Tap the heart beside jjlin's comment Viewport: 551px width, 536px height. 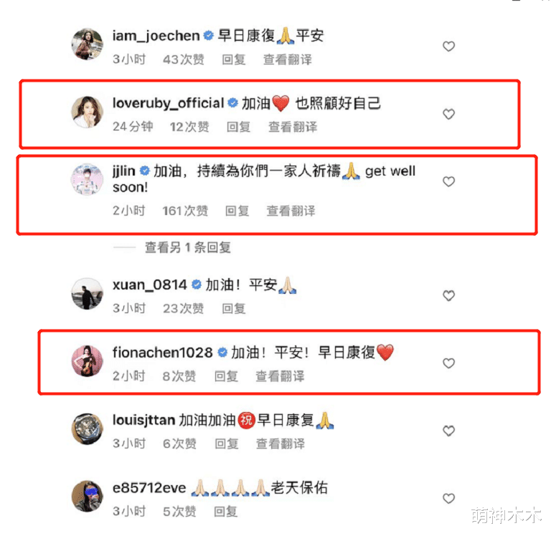tap(448, 181)
